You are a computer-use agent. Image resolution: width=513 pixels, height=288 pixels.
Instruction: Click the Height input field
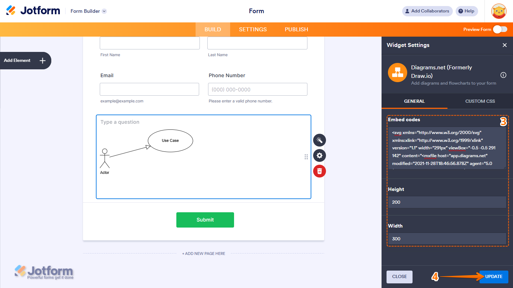pos(447,202)
